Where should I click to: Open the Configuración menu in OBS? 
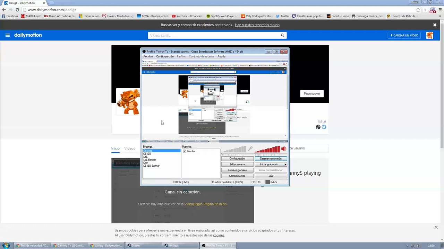(165, 56)
